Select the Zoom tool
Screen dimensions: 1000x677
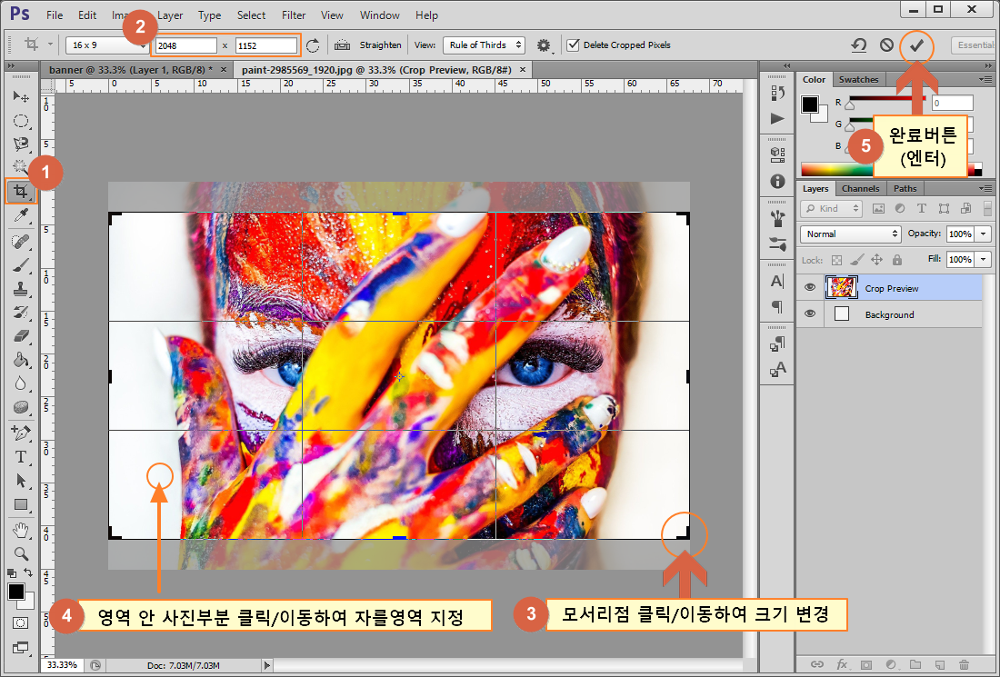(x=20, y=553)
